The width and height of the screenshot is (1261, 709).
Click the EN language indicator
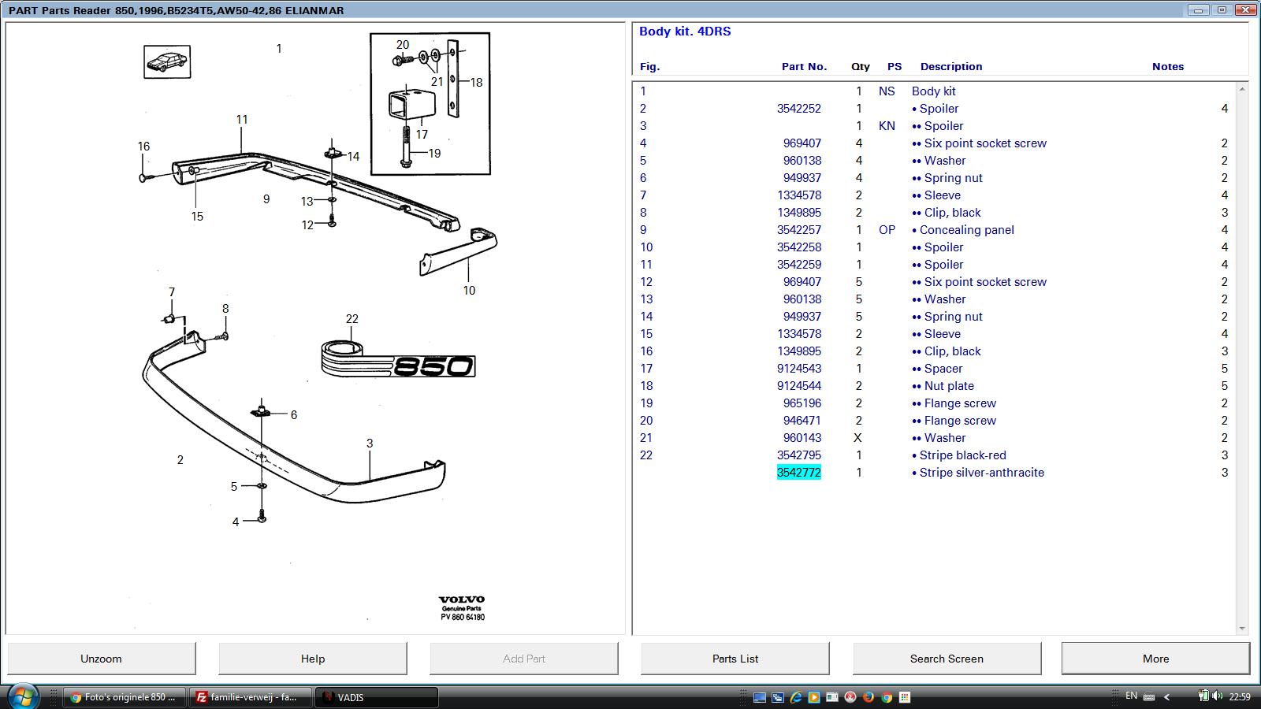[1131, 696]
